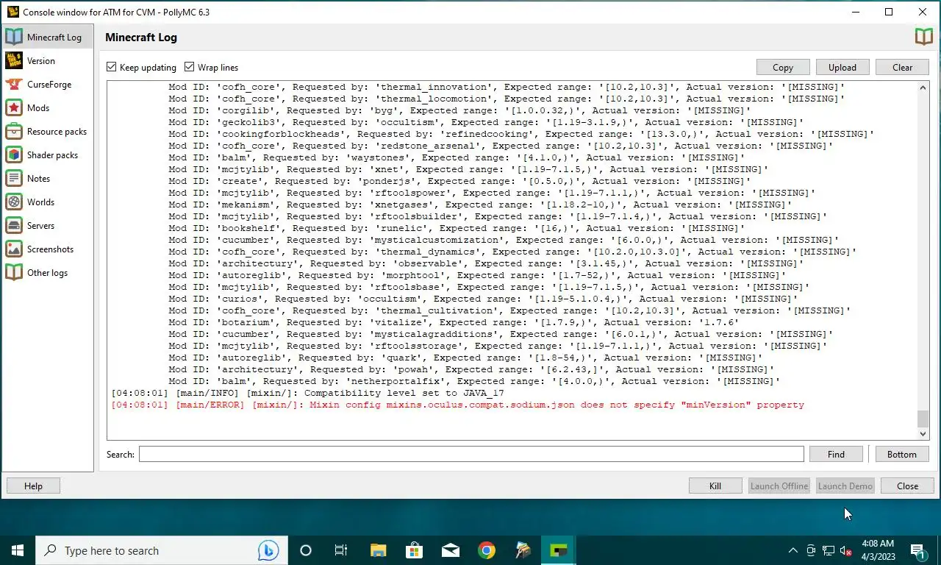Click the Resource packs icon
The height and width of the screenshot is (565, 941).
(x=14, y=132)
